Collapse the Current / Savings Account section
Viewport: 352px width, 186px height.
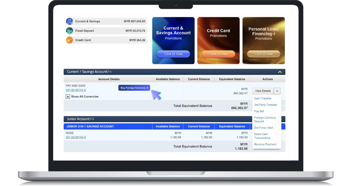(x=280, y=72)
